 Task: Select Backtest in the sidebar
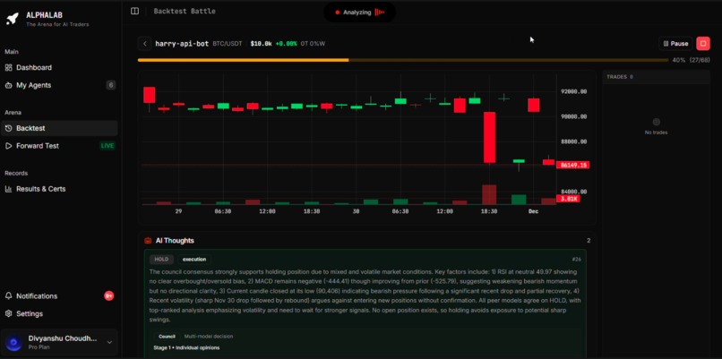click(x=59, y=128)
